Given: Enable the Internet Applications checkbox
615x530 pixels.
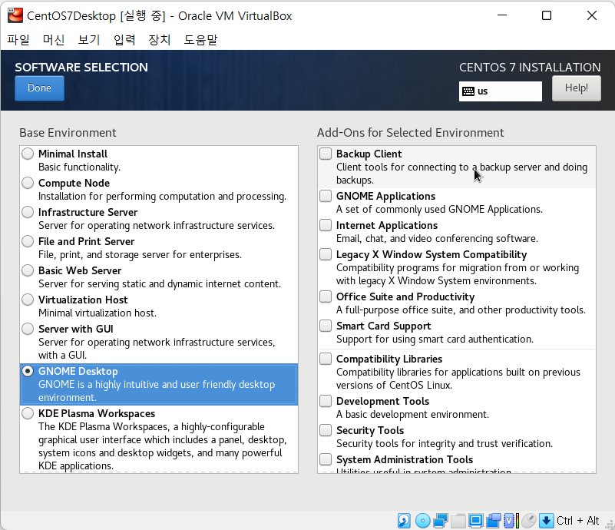Looking at the screenshot, I should coord(326,225).
